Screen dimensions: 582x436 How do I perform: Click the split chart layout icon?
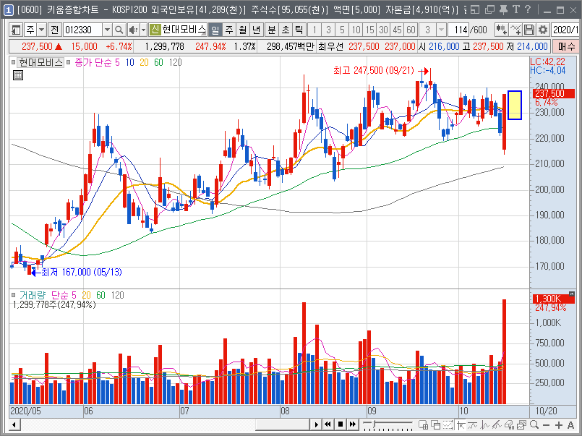click(423, 425)
